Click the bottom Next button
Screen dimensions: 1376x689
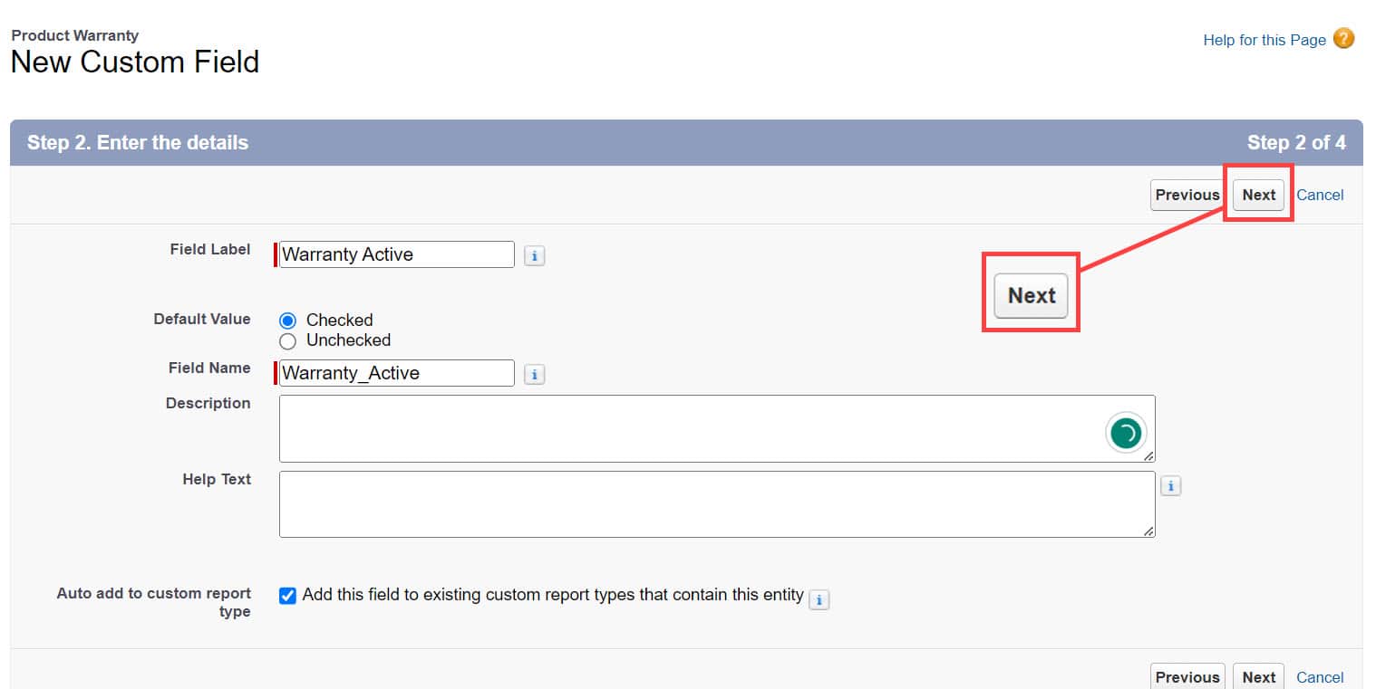[1258, 676]
